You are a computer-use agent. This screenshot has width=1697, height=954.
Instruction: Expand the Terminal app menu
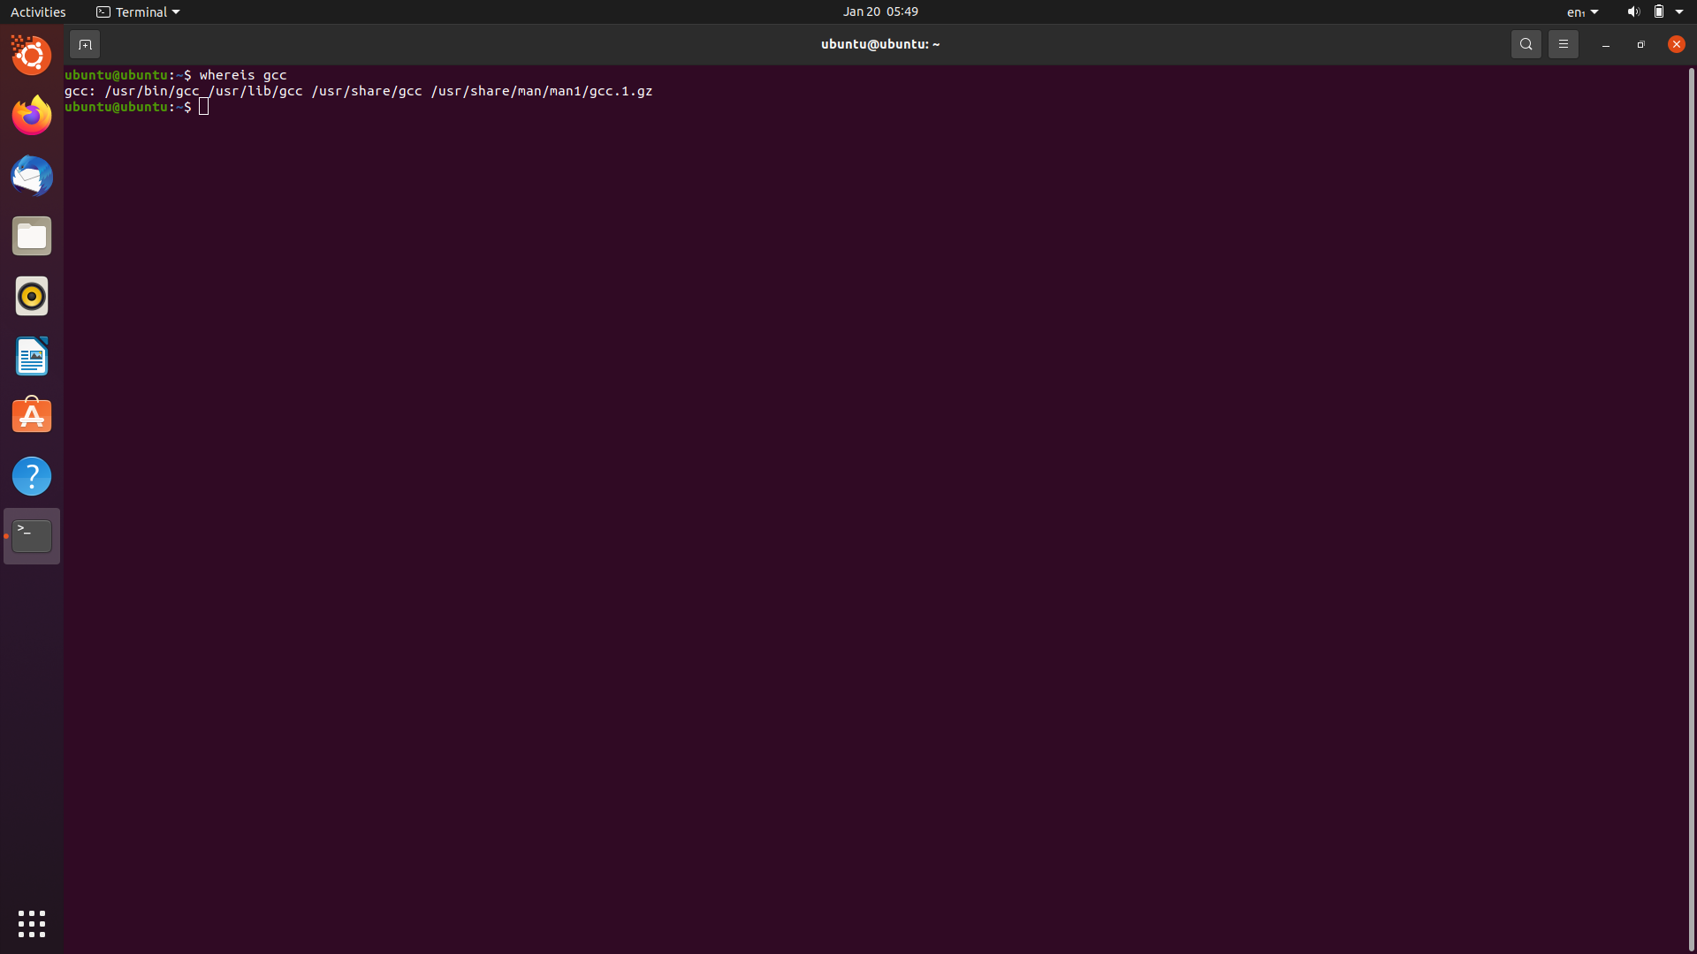[x=138, y=11]
